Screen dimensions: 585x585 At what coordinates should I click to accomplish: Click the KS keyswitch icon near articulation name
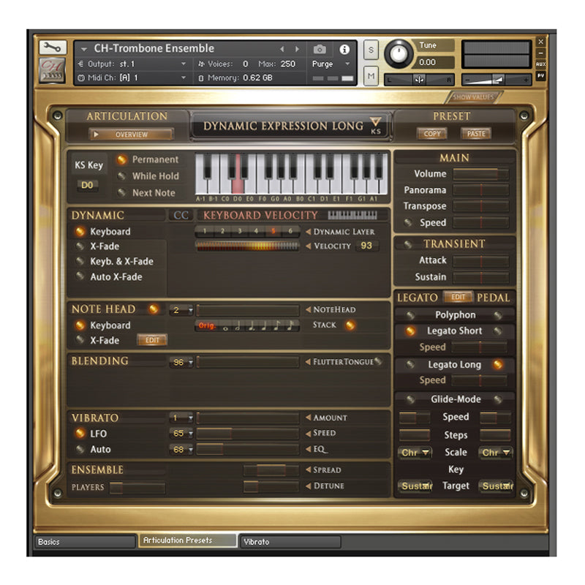click(376, 129)
